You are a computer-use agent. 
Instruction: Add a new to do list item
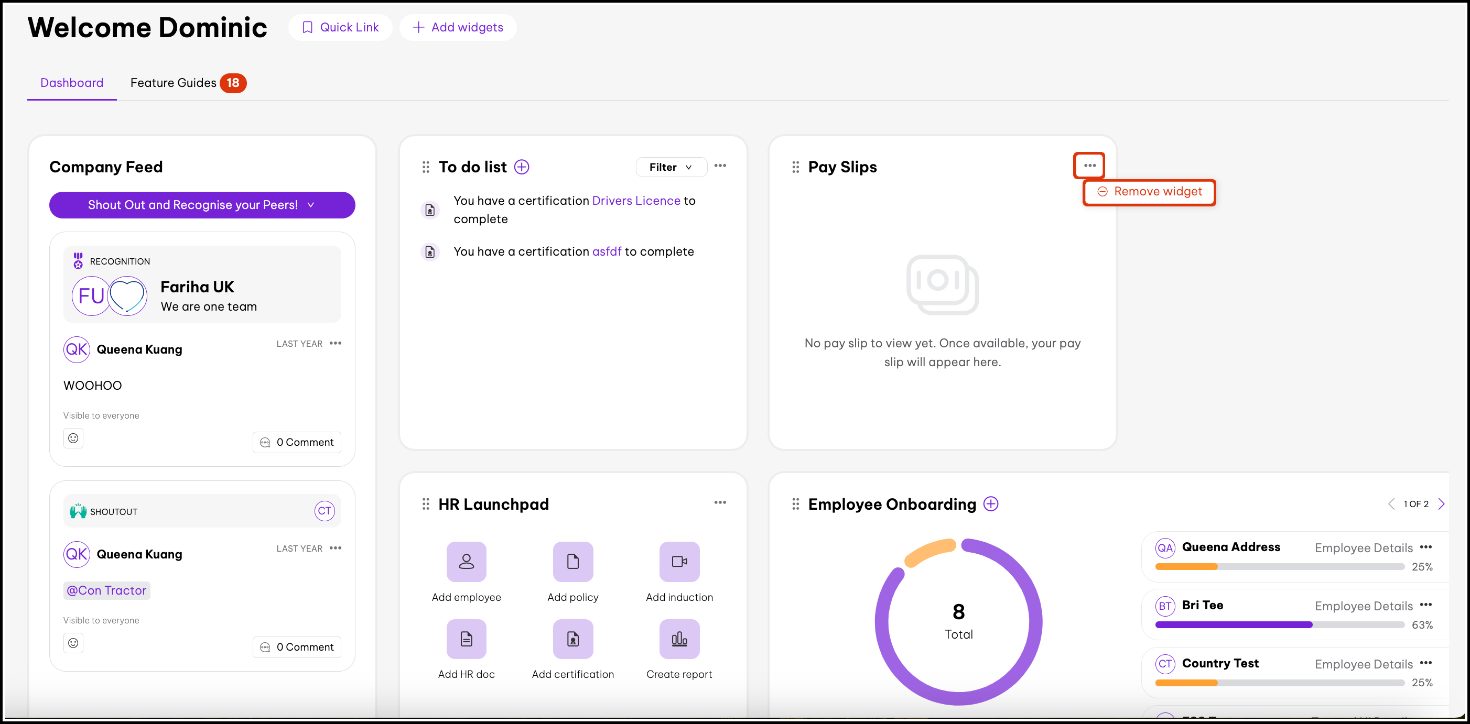click(522, 167)
